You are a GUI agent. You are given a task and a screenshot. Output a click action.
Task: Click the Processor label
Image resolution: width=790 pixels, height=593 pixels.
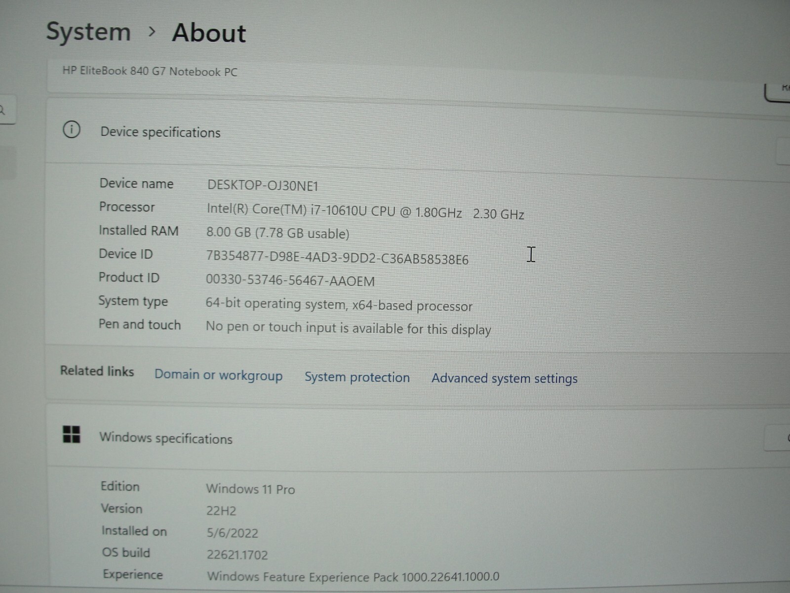coord(127,207)
